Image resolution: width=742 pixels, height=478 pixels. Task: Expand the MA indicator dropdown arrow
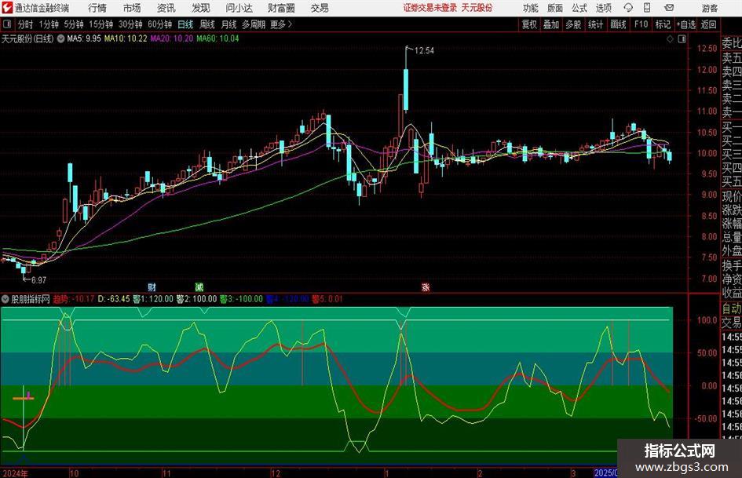(61, 38)
